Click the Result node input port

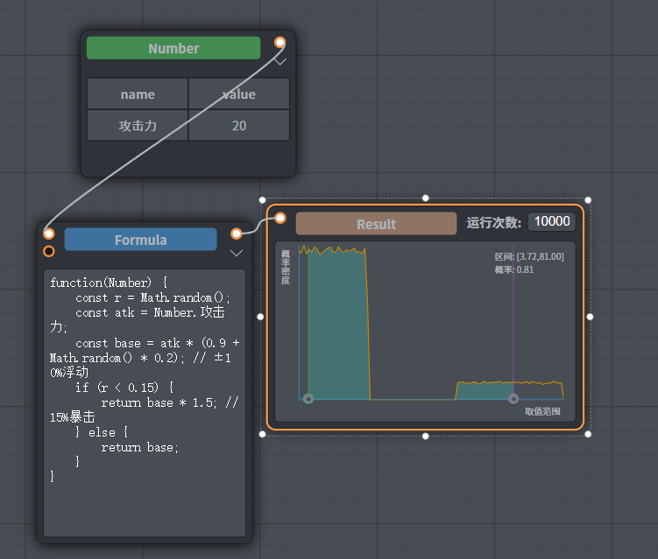tap(280, 218)
